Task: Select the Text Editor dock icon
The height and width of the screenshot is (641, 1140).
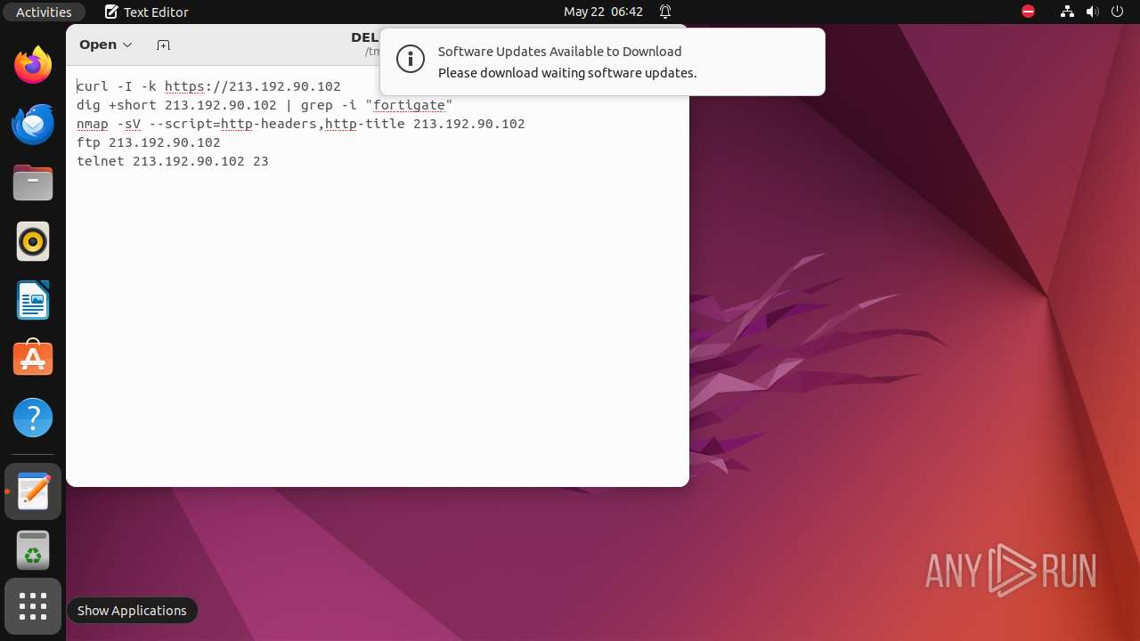Action: (33, 491)
